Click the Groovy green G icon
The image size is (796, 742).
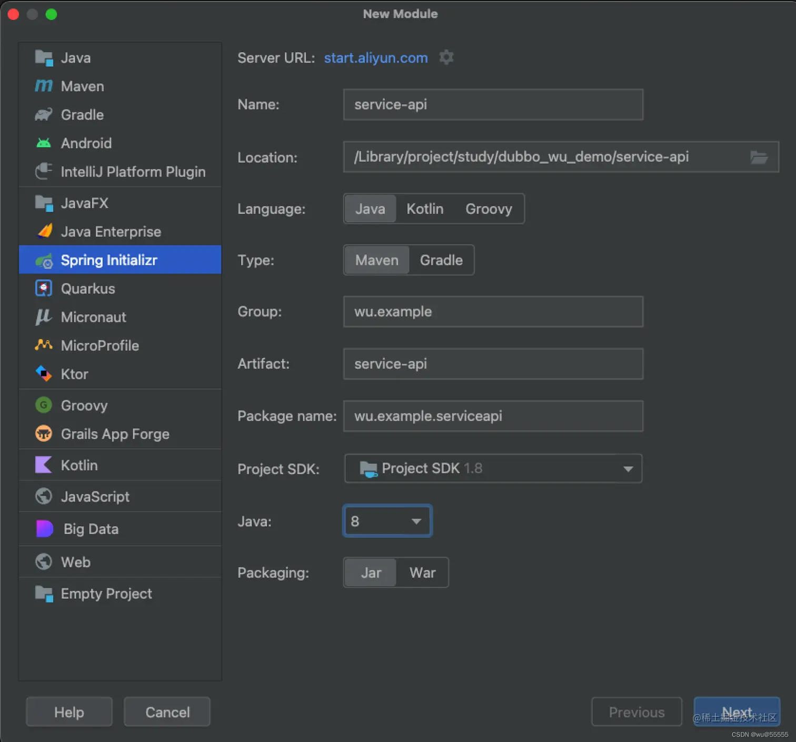(44, 405)
